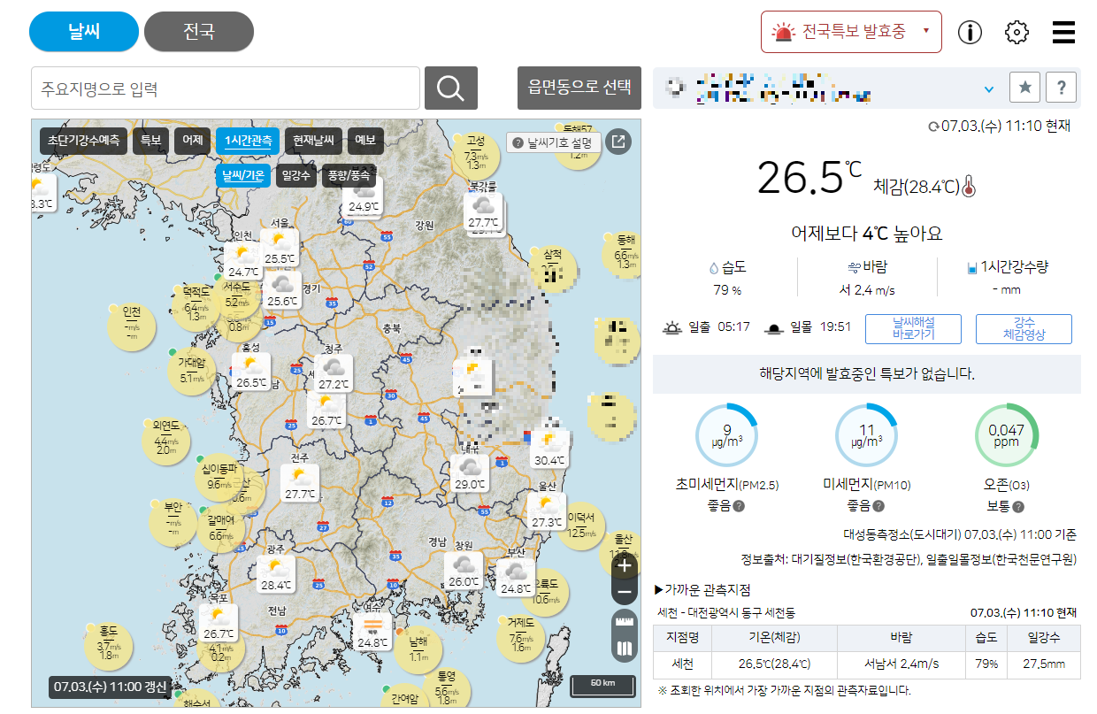Switch to 날씨 main tab
Screen dimensions: 1097x714
coord(84,33)
